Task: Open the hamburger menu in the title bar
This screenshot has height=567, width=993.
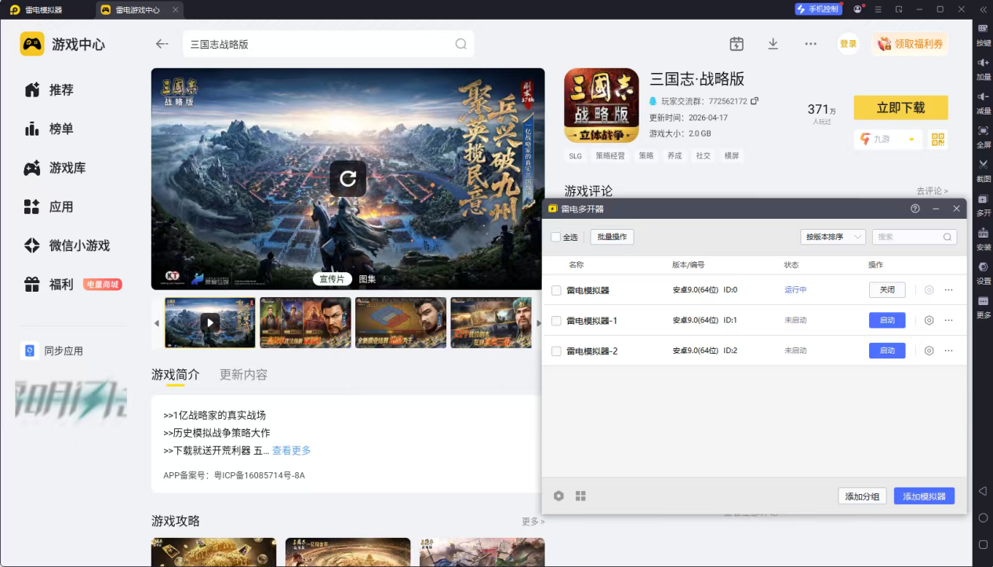Action: [x=878, y=9]
